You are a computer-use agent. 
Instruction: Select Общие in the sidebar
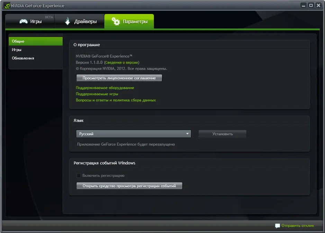36,41
